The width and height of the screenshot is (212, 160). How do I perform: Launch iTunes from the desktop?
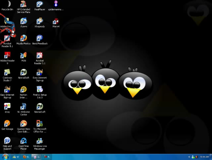click(23, 21)
